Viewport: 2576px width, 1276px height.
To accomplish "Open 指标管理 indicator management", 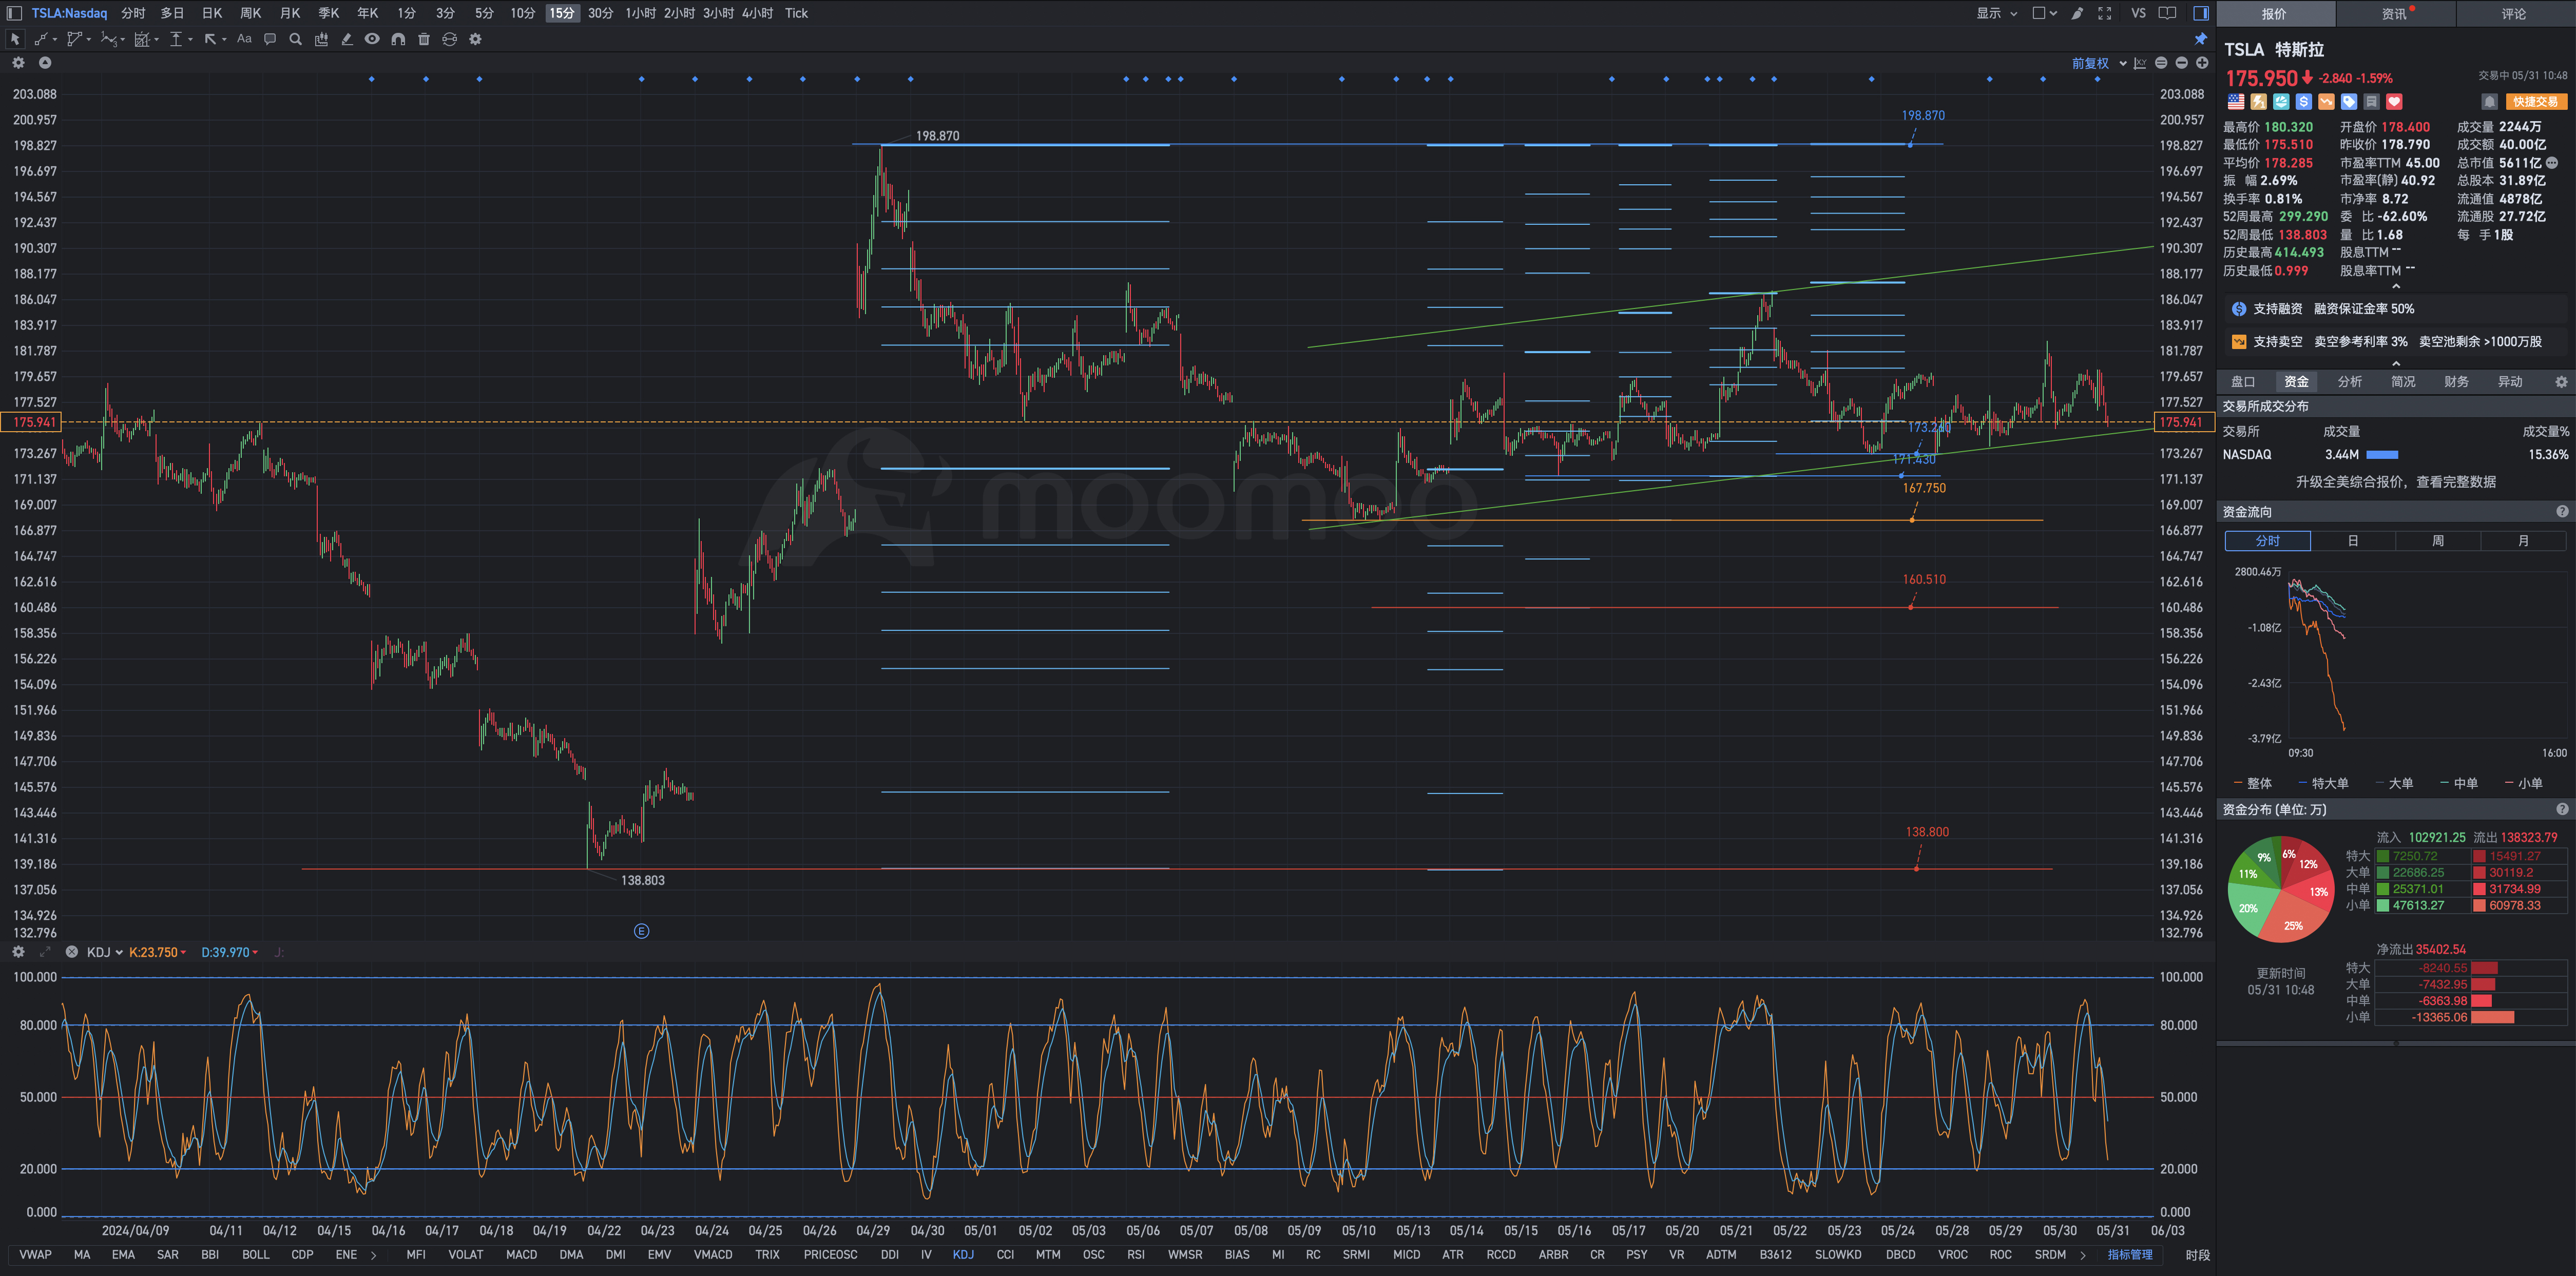I will click(2130, 1255).
